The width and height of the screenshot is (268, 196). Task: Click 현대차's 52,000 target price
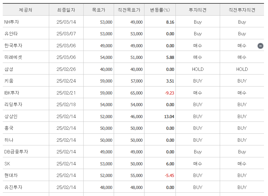click(106, 175)
